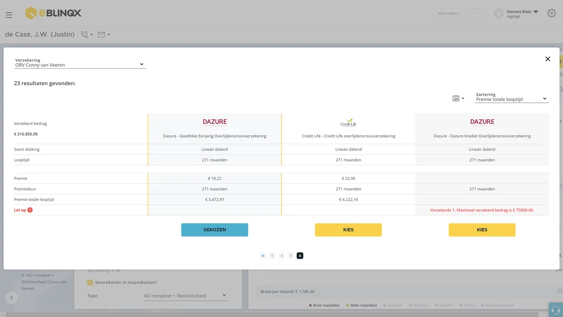Select tree item 4 - AO compleet + Werkloosheid
The width and height of the screenshot is (563, 317).
(x=44, y=282)
